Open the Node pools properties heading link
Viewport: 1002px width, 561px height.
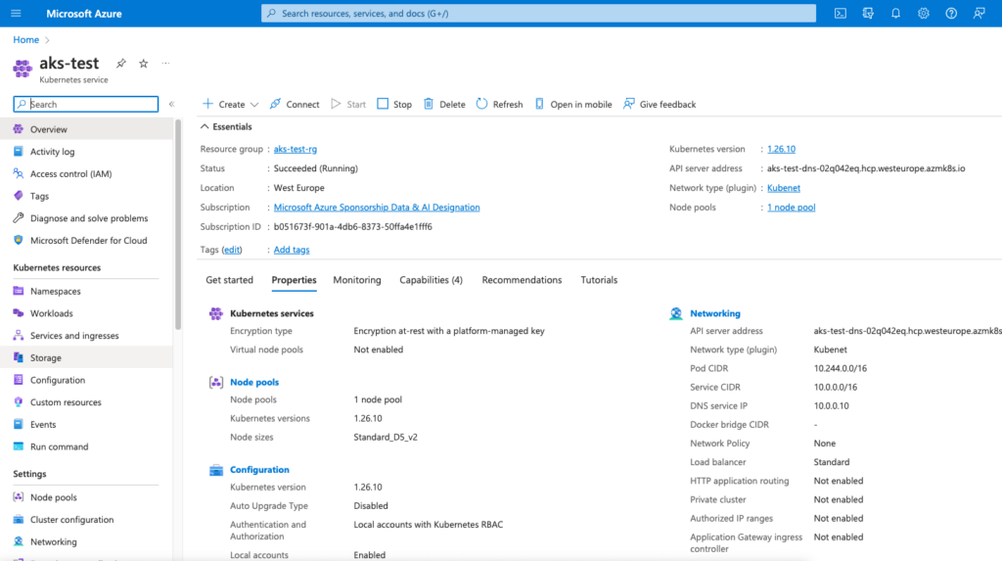(254, 382)
